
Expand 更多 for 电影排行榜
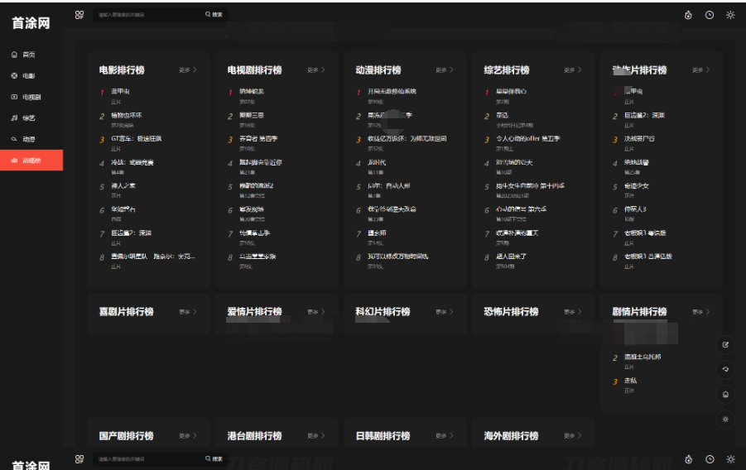188,70
